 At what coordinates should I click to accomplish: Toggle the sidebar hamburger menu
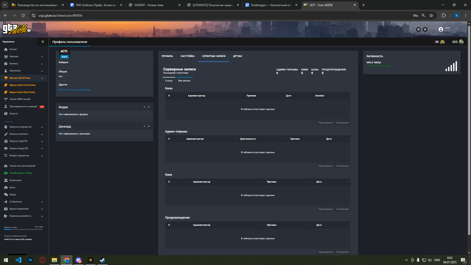click(x=43, y=42)
